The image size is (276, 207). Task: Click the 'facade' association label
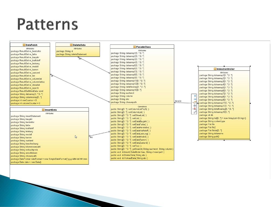pyautogui.click(x=178, y=101)
